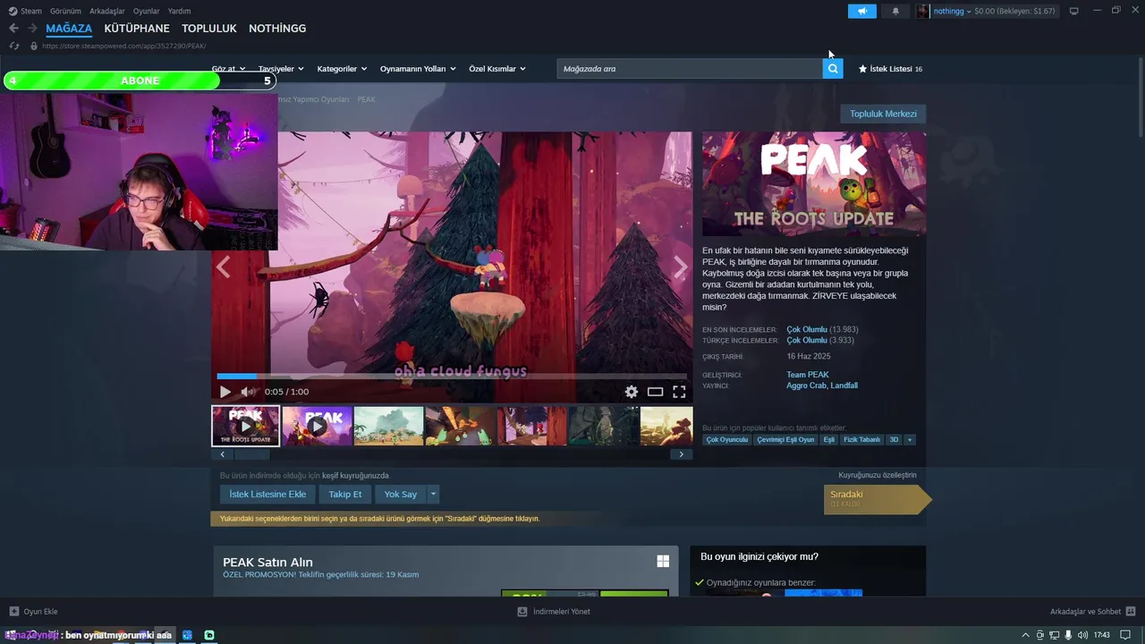Select the Çok Oyunculu tag

pyautogui.click(x=727, y=440)
